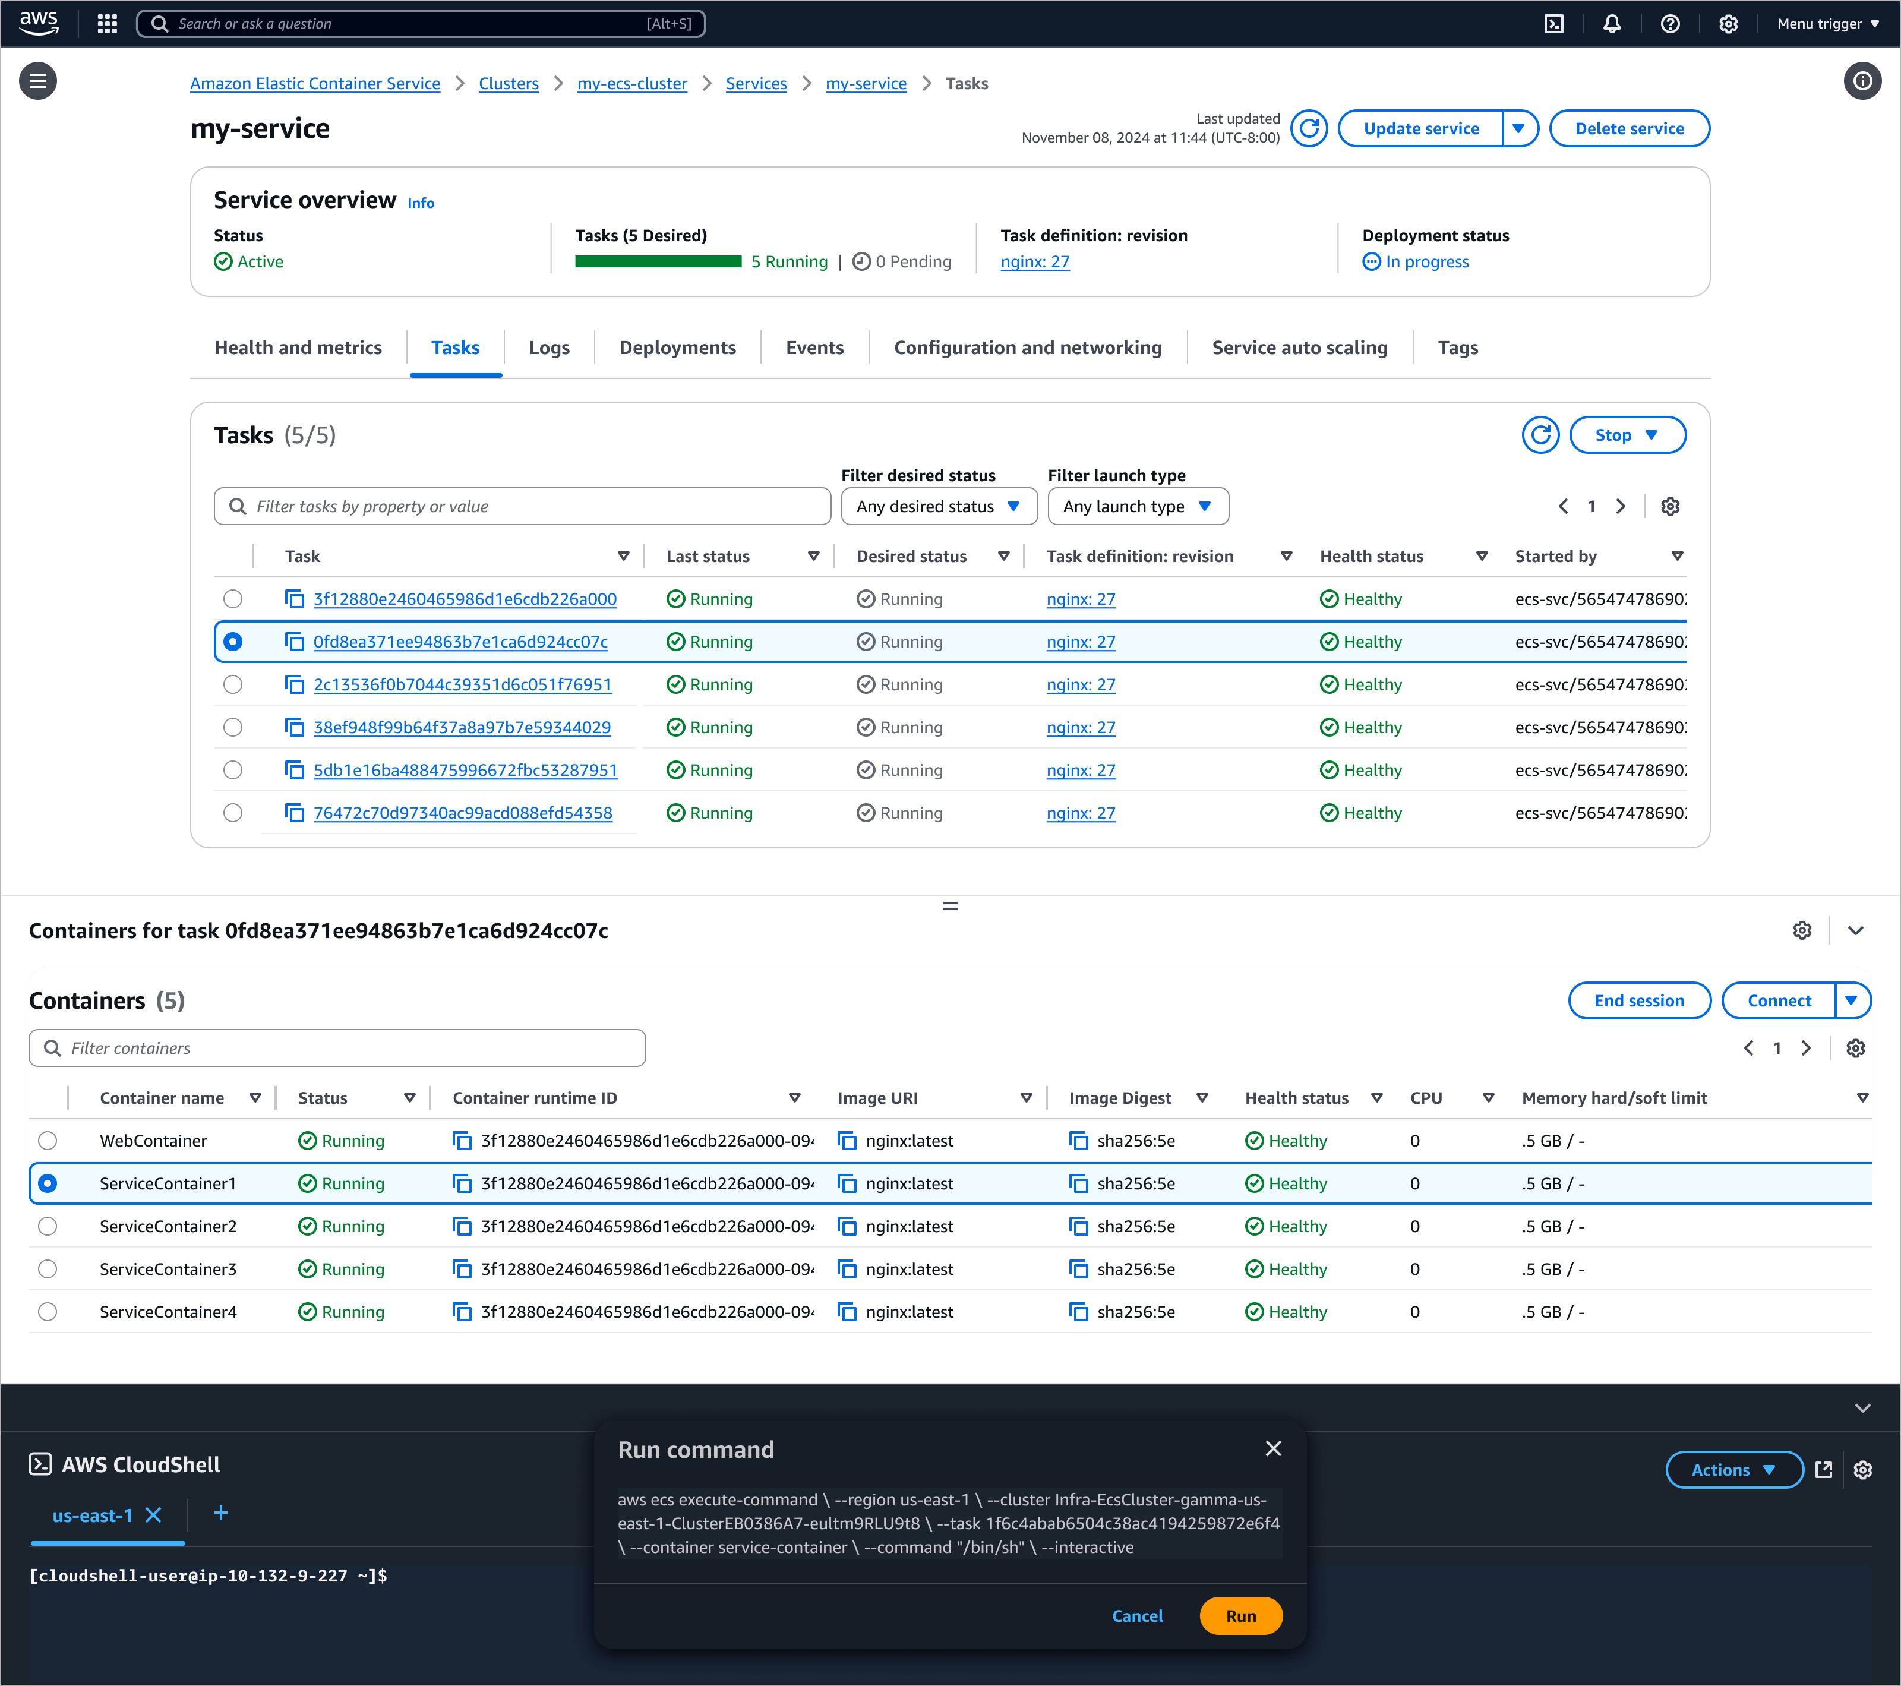Click Run in the Run command dialog
This screenshot has height=1686, width=1901.
click(x=1240, y=1615)
